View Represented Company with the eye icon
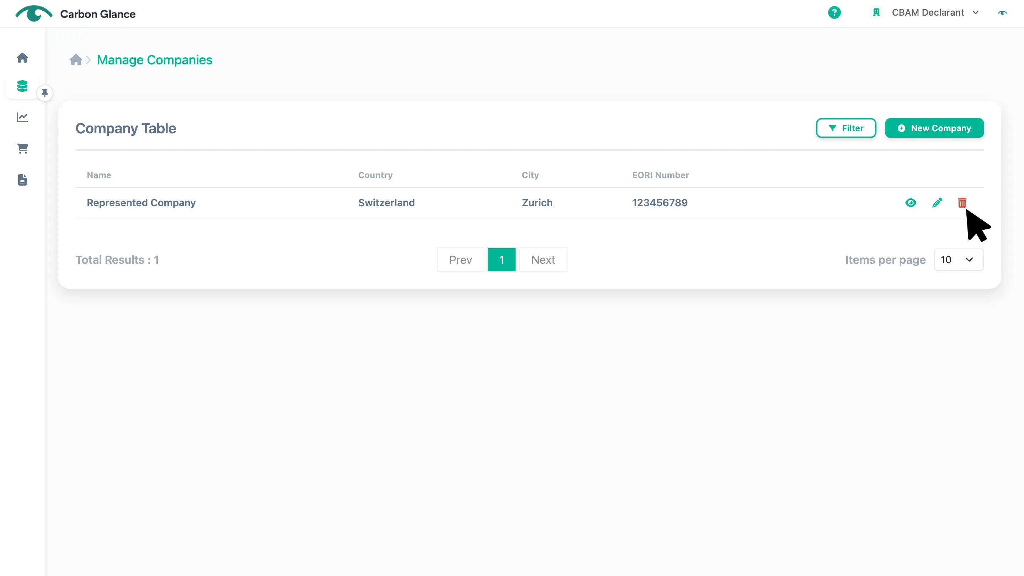Image resolution: width=1024 pixels, height=576 pixels. click(911, 203)
